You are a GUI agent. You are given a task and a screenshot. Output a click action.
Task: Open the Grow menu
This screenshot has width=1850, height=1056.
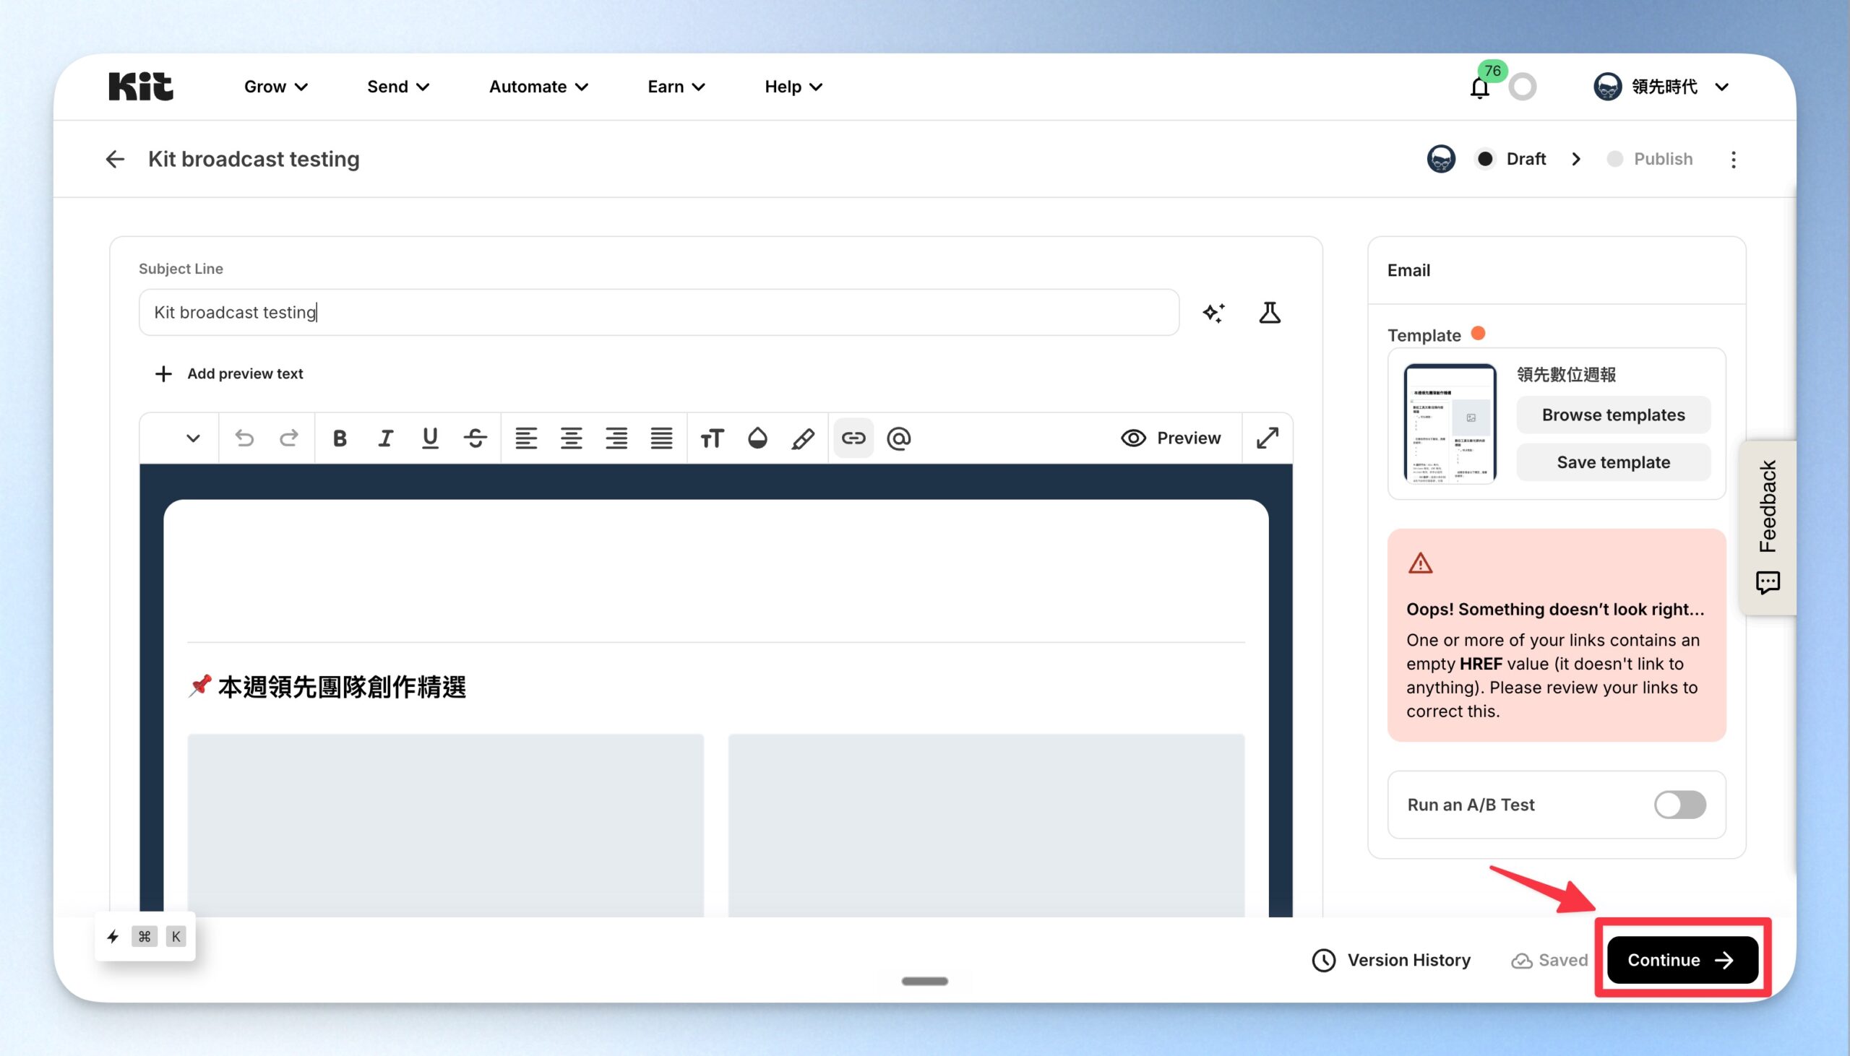pyautogui.click(x=275, y=87)
